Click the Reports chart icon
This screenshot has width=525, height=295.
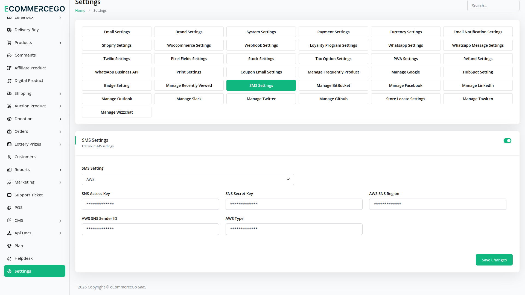9,170
